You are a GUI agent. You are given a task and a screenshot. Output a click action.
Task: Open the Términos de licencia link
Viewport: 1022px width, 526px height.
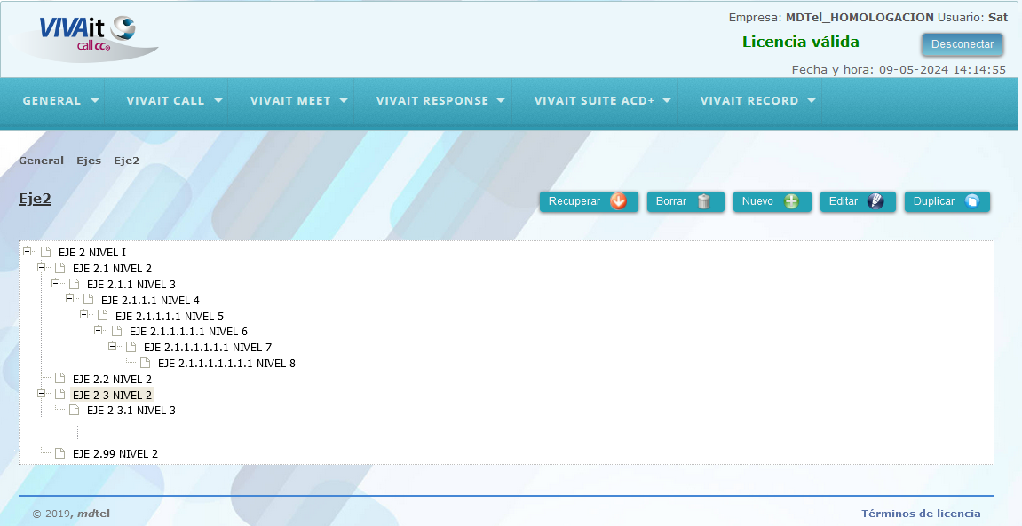921,514
